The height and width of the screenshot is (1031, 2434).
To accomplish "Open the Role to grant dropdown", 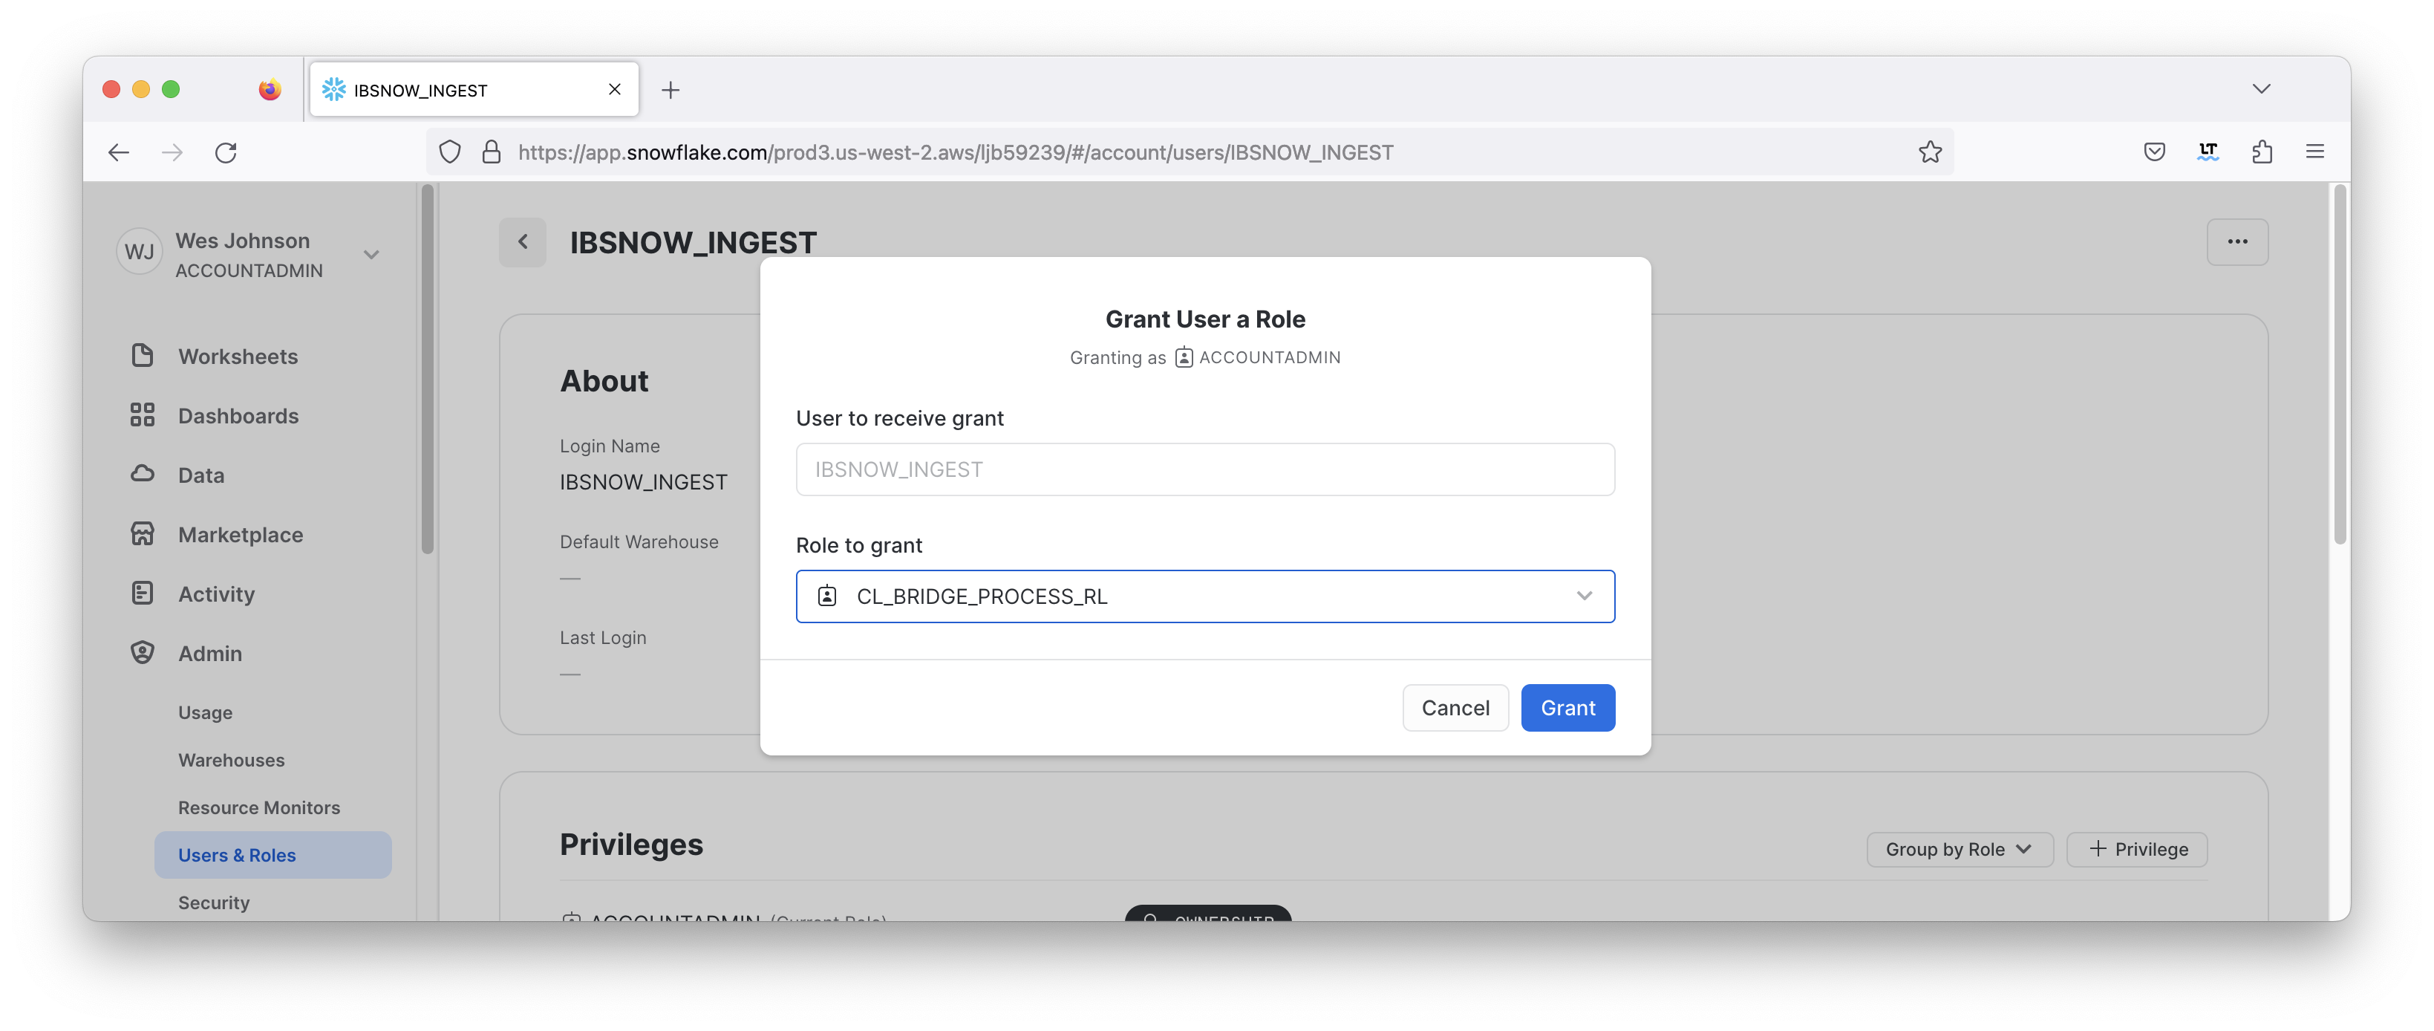I will (1204, 596).
